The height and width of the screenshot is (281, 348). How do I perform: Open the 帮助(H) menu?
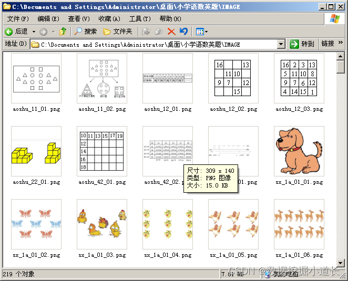coord(170,19)
